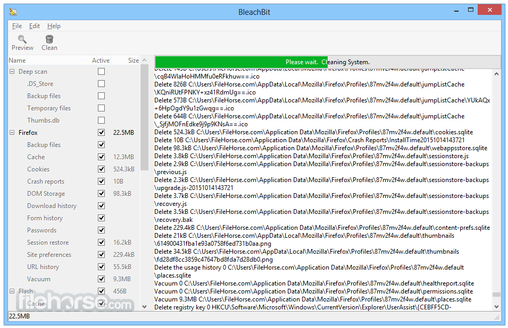Viewport: 508px width, 328px height.
Task: Select the Passwords row label
Action: coord(42,230)
